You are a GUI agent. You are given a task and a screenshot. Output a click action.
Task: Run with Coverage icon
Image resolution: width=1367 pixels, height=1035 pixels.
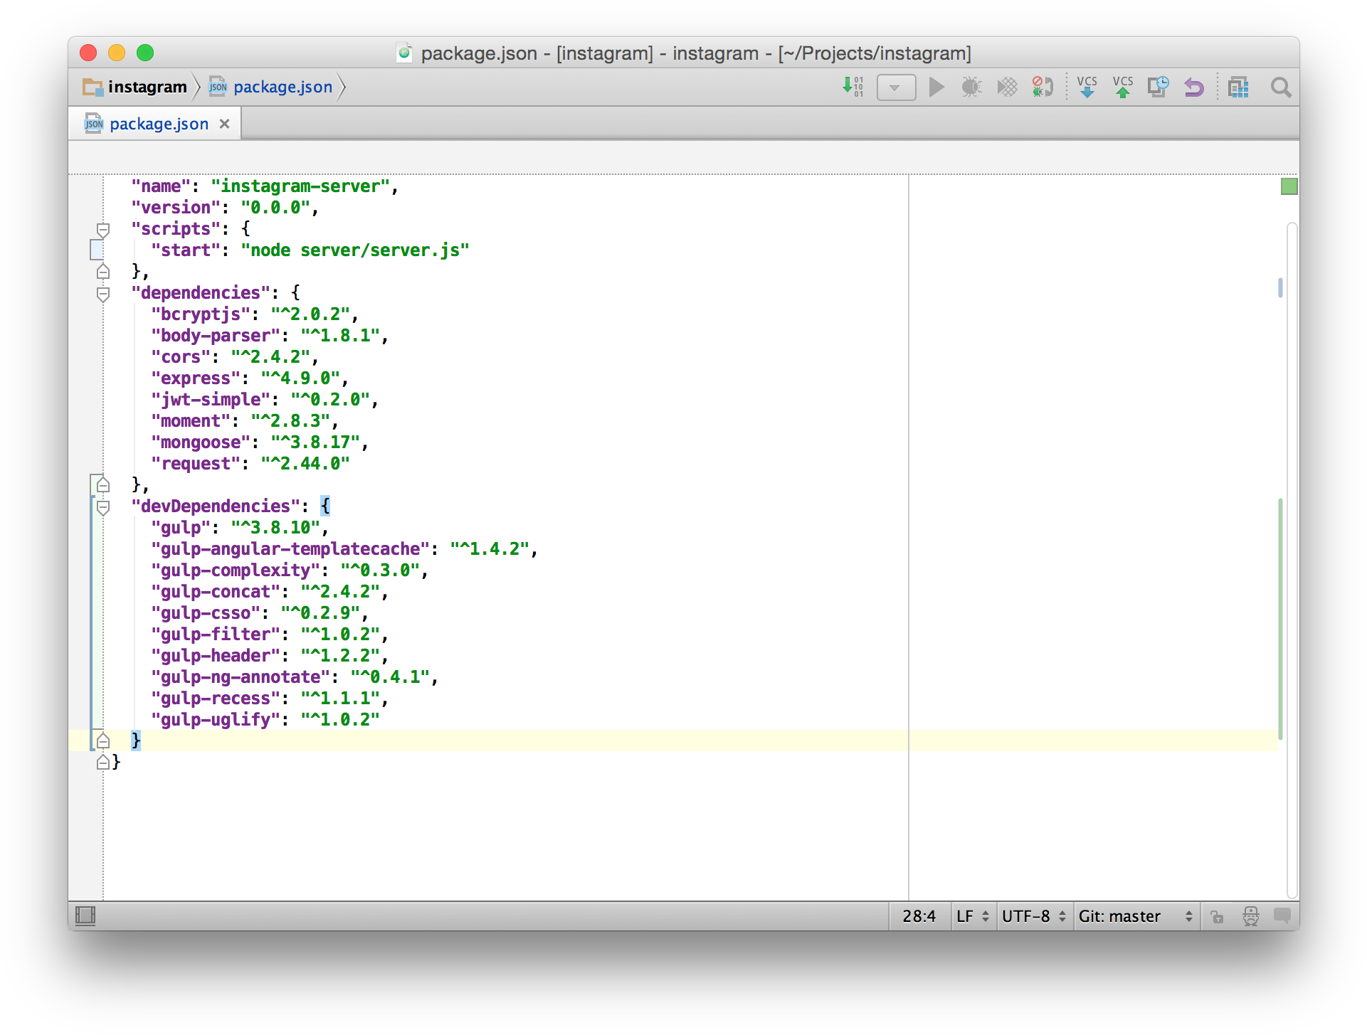coord(1007,87)
